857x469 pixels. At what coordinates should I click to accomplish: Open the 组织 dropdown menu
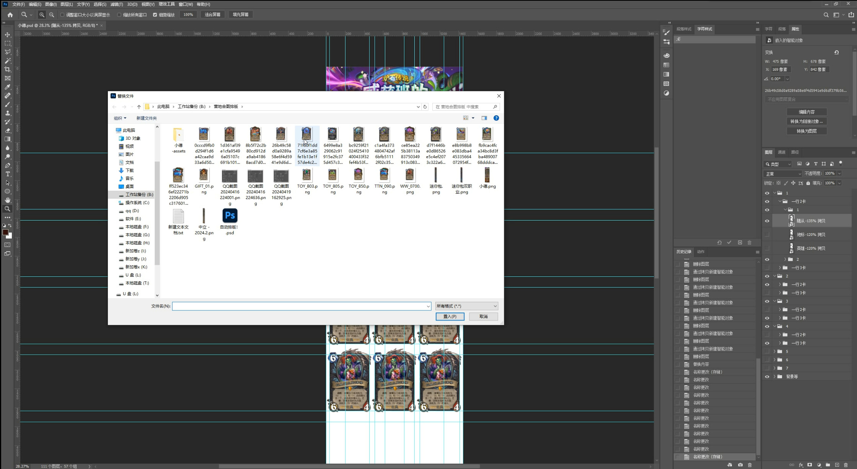[120, 118]
